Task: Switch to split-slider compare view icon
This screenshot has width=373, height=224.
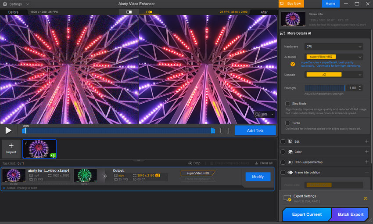Action: pos(129,12)
